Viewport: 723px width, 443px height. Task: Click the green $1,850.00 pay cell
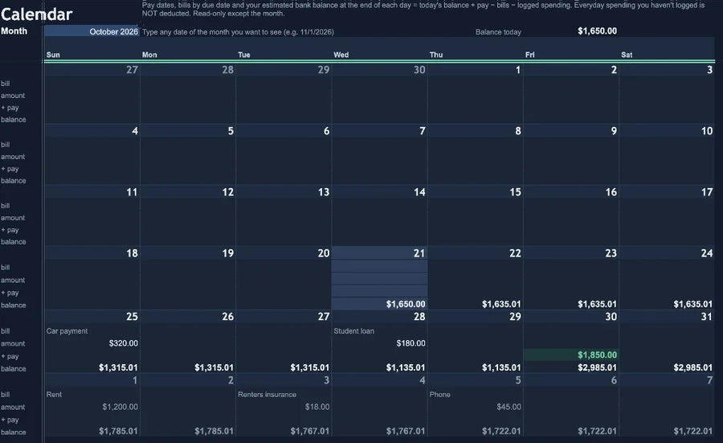coord(571,355)
